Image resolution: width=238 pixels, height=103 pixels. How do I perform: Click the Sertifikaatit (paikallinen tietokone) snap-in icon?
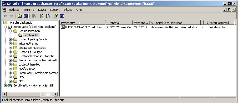[x=10, y=27]
